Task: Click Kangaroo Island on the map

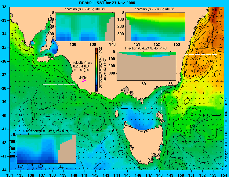Action: [44, 59]
